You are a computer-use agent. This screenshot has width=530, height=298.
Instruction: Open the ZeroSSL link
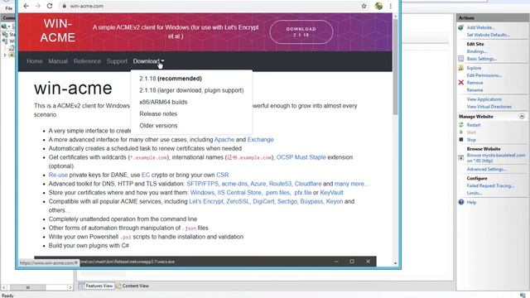tap(238, 201)
